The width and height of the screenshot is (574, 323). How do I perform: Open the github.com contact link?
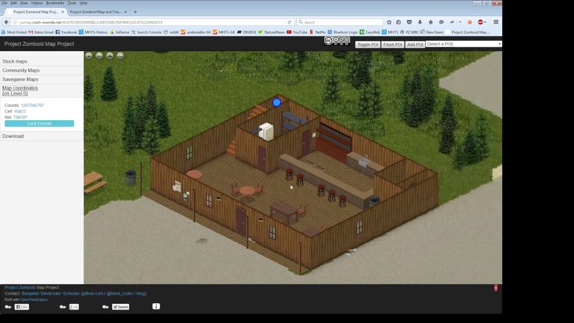(93, 293)
